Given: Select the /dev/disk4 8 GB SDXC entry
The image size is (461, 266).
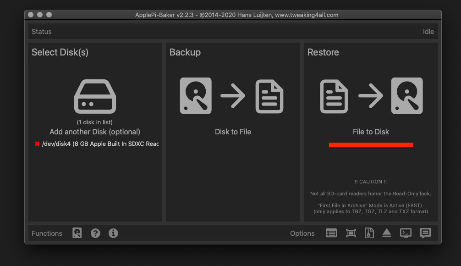Looking at the screenshot, I should 100,144.
